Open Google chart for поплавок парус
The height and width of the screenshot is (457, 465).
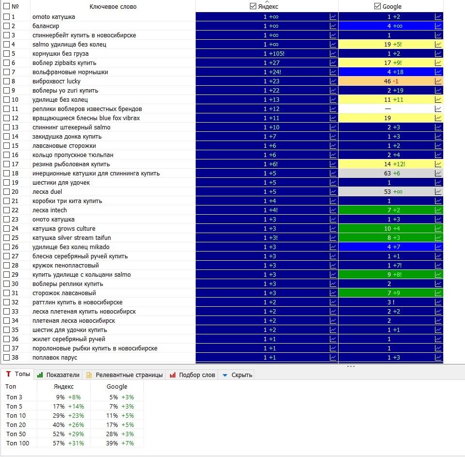coord(438,357)
